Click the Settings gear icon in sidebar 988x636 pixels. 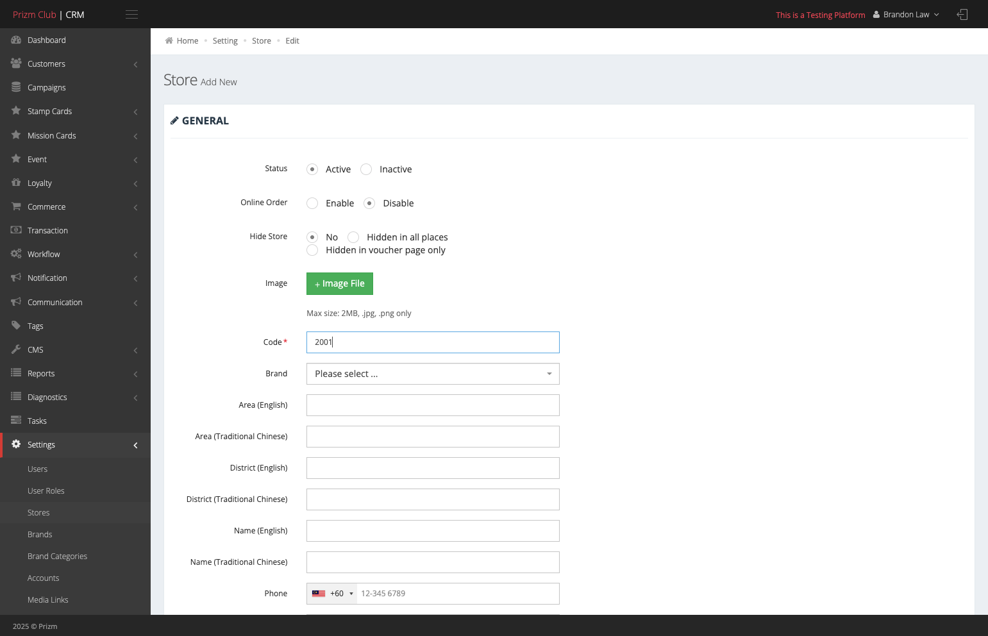pos(16,444)
